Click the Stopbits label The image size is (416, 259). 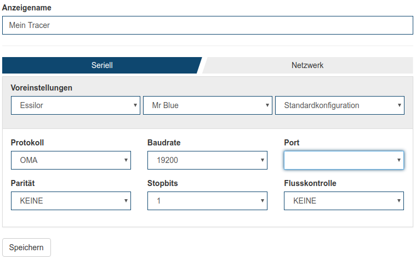click(164, 183)
